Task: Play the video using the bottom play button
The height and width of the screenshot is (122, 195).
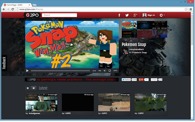Action: (x=27, y=70)
